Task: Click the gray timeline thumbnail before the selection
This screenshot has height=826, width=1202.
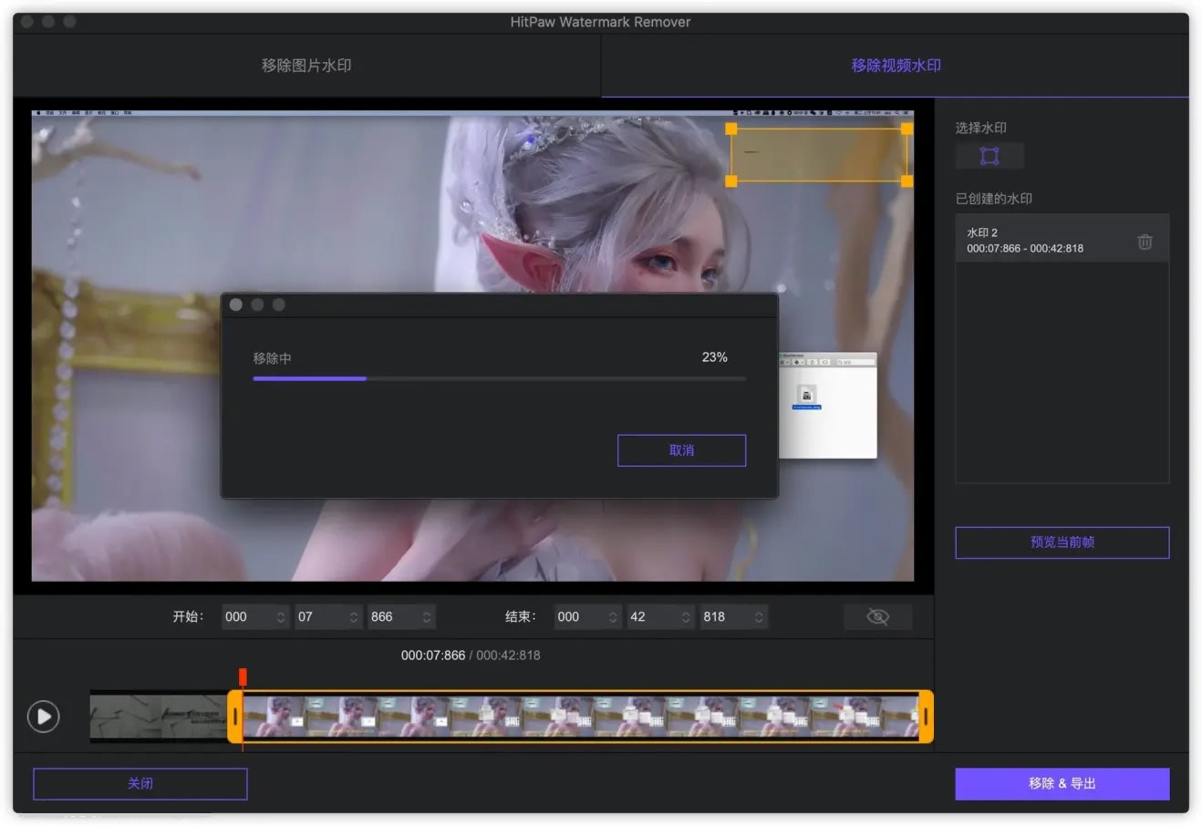Action: click(158, 717)
